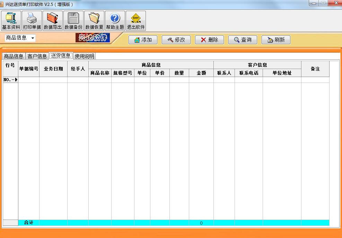This screenshot has width=342, height=238.
Task: Open 基本资料 basic data toolbar icon
Action: pyautogui.click(x=11, y=21)
